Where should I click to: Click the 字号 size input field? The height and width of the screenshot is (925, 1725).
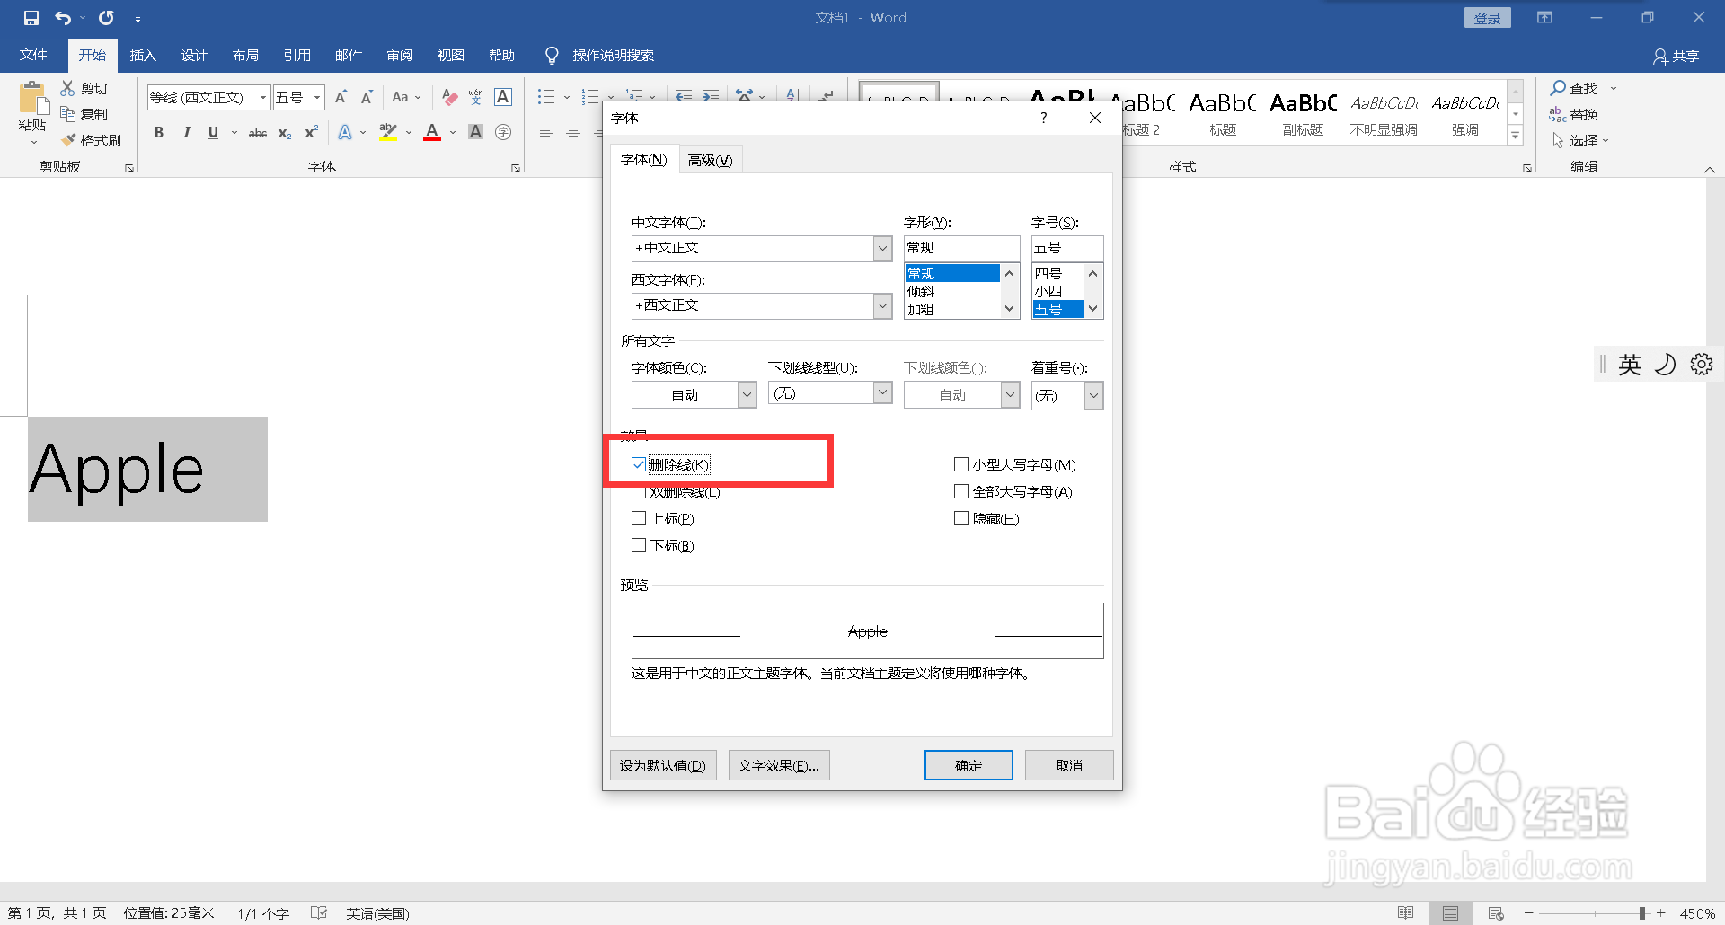(x=1066, y=248)
